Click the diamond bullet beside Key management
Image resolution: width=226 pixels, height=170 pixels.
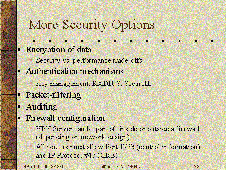click(31, 83)
